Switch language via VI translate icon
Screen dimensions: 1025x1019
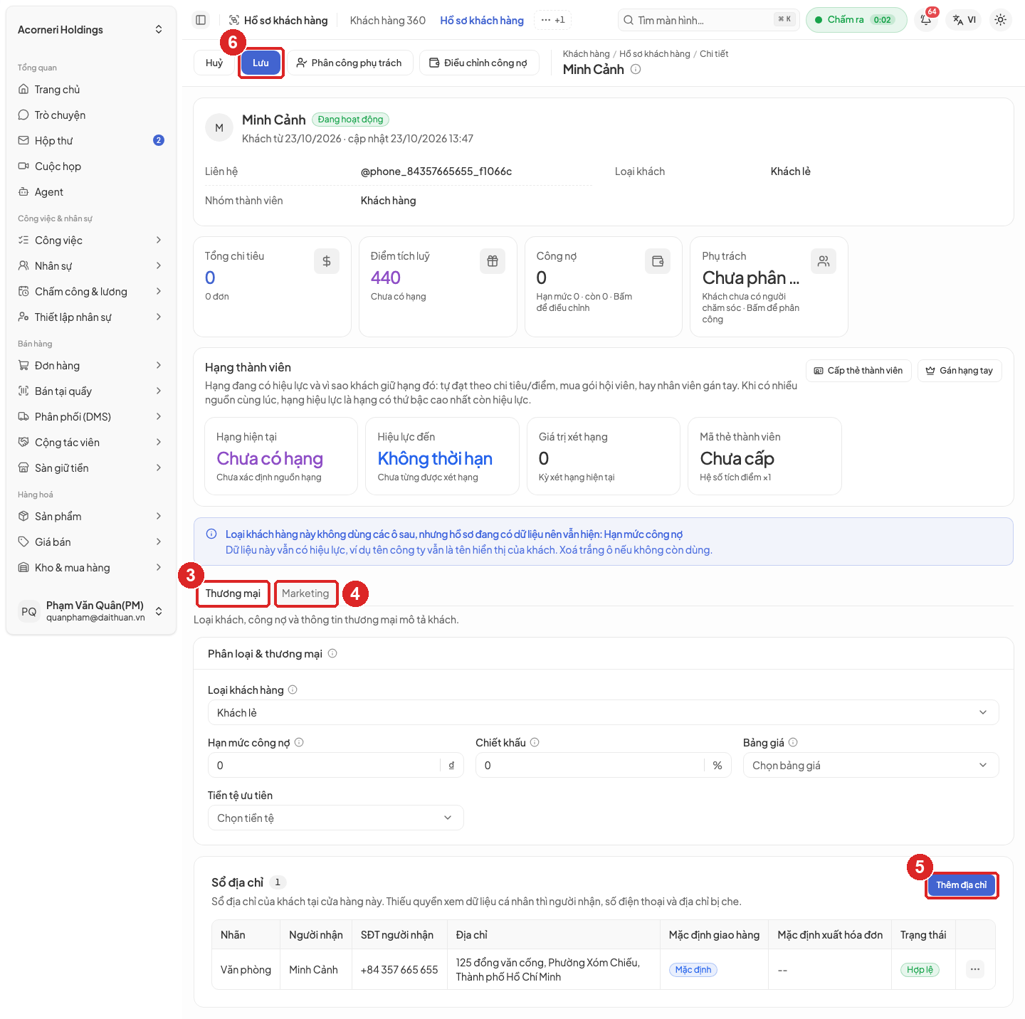pyautogui.click(x=964, y=20)
